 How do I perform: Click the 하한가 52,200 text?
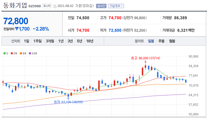click(134, 30)
